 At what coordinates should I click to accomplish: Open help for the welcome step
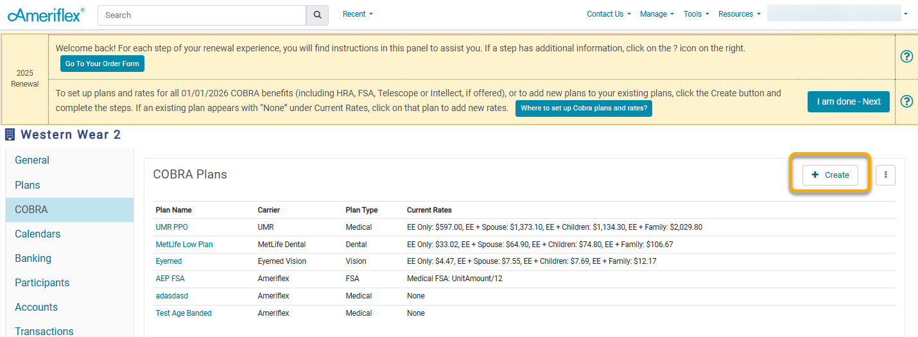tap(906, 56)
